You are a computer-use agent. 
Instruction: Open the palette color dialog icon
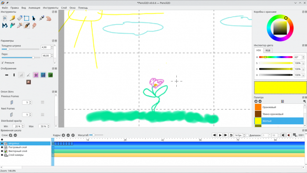coord(282,101)
